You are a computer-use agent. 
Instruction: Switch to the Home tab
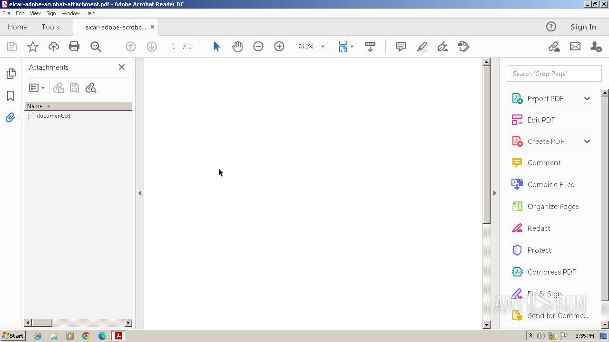point(18,27)
